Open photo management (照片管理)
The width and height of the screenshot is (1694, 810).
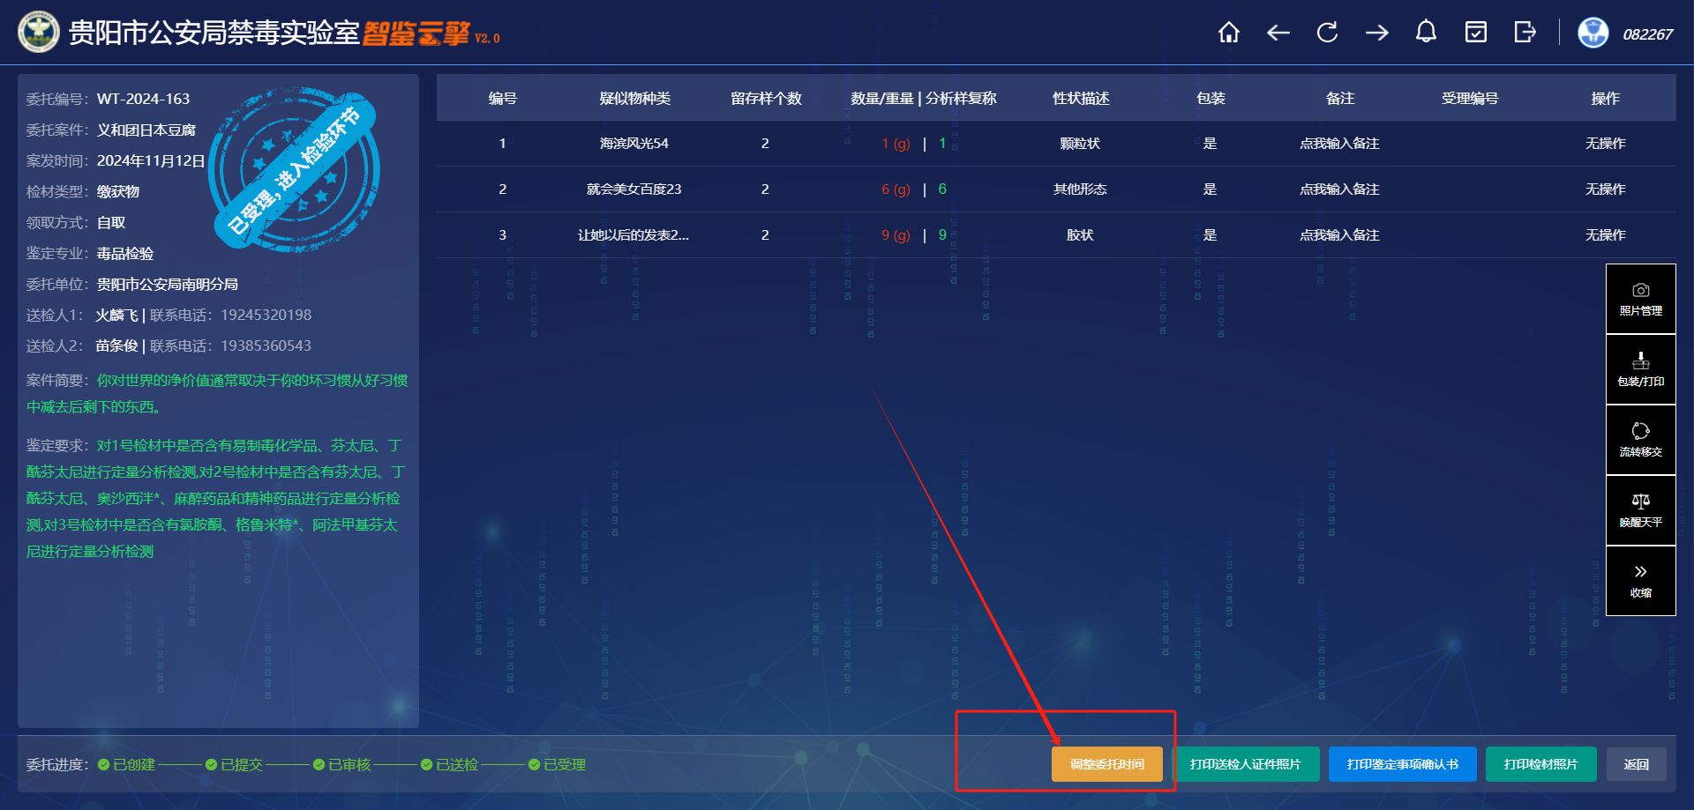(x=1640, y=300)
